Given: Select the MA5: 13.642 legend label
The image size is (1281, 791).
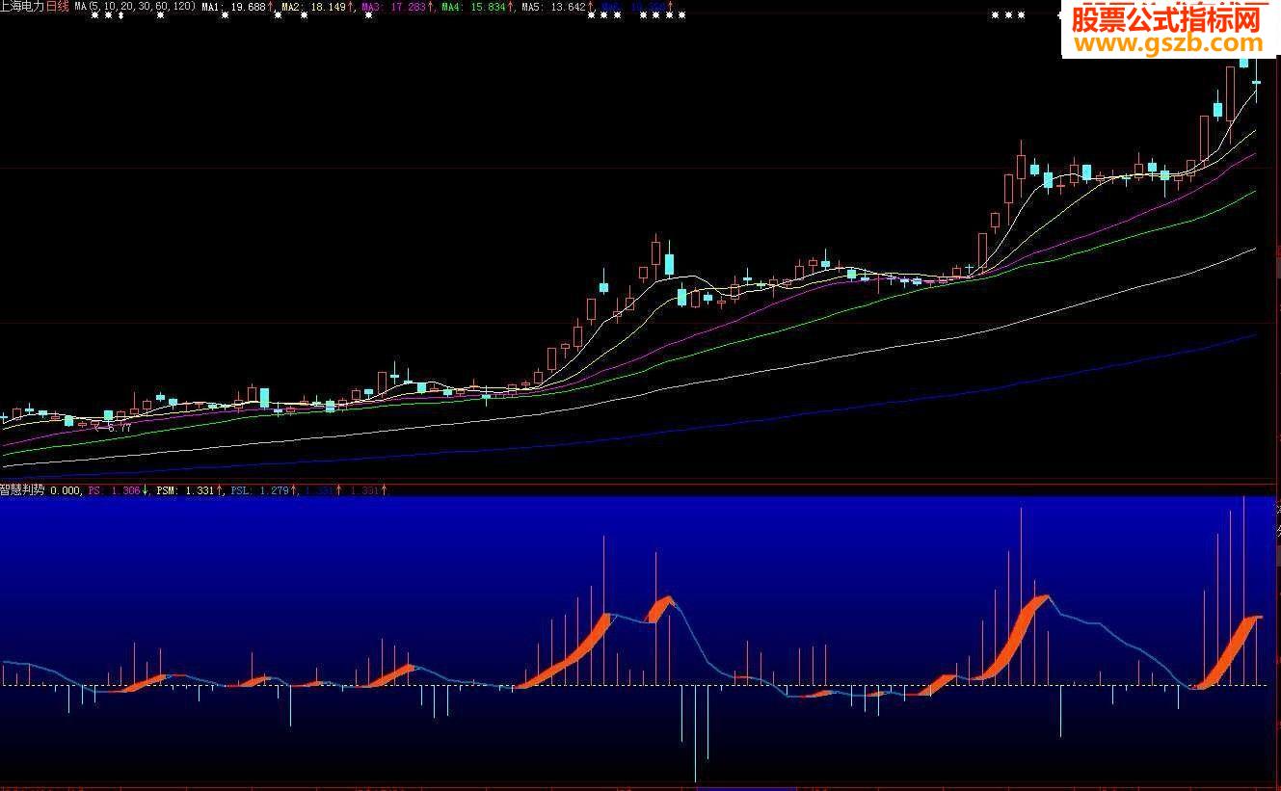Looking at the screenshot, I should [551, 7].
